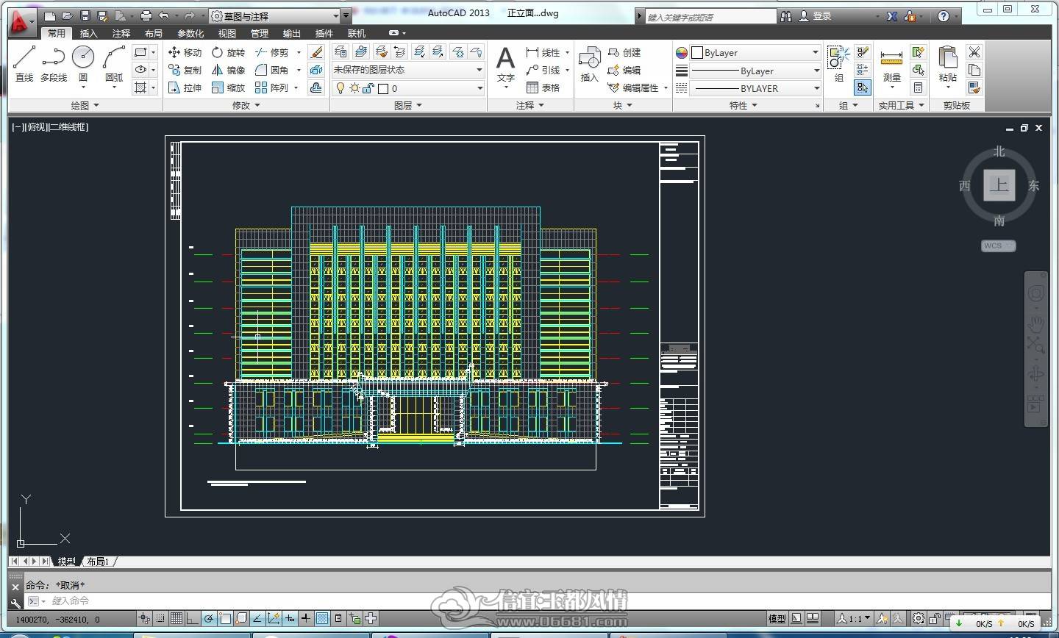
Task: Expand the 修改 panel
Action: (x=246, y=105)
